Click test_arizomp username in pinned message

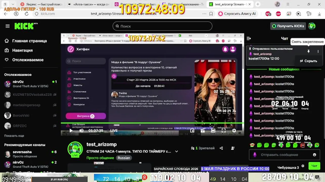tap(262, 54)
